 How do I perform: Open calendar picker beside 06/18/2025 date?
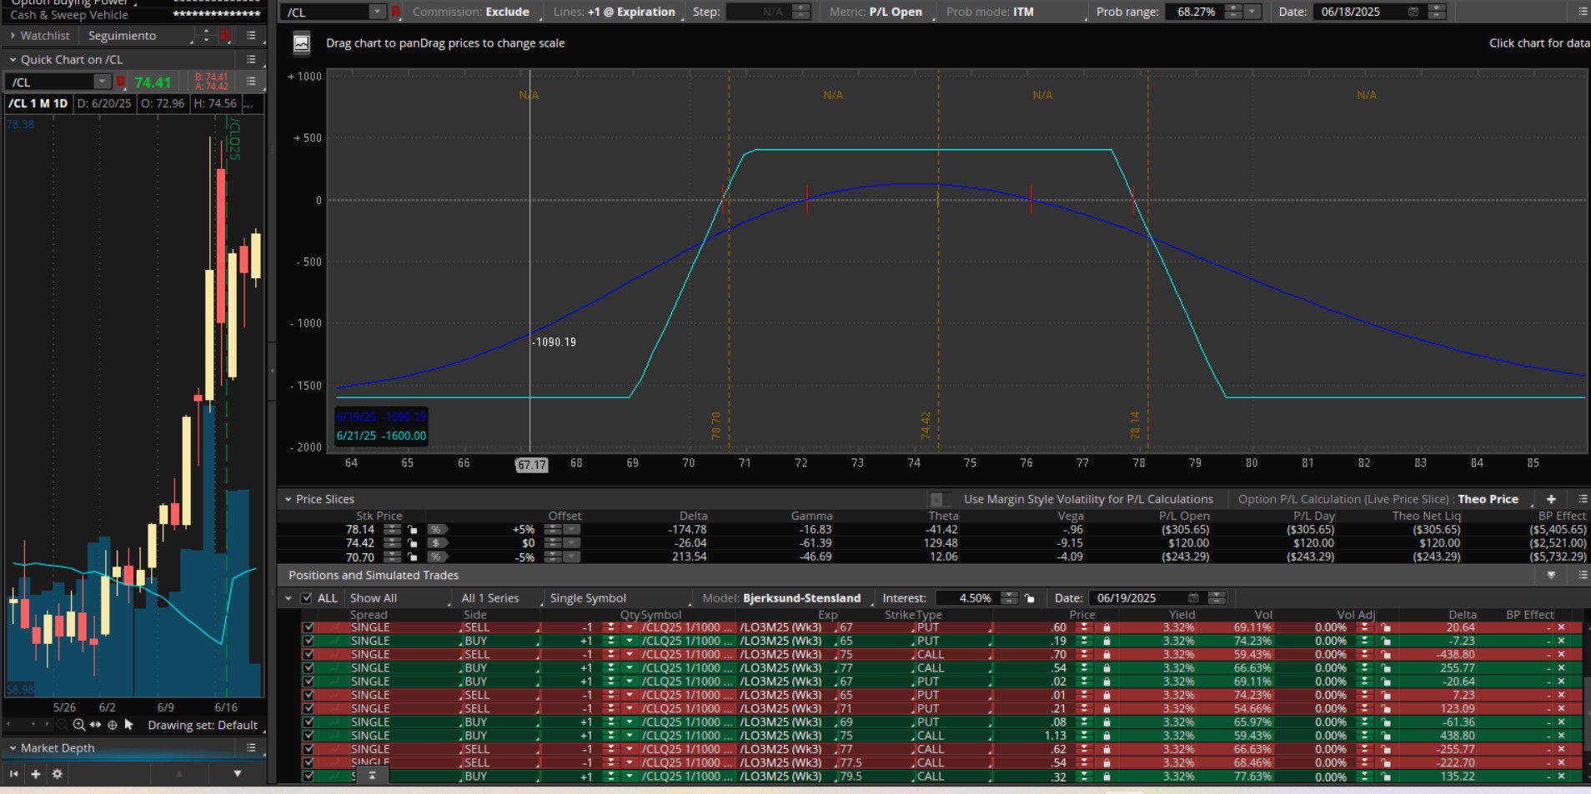click(1413, 12)
